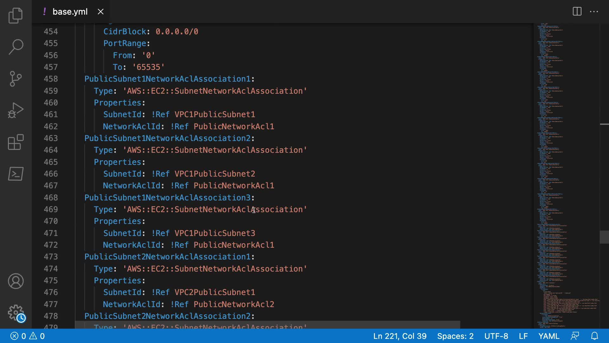This screenshot has height=343, width=609.
Task: Click the notifications bell in status bar
Action: pos(594,336)
